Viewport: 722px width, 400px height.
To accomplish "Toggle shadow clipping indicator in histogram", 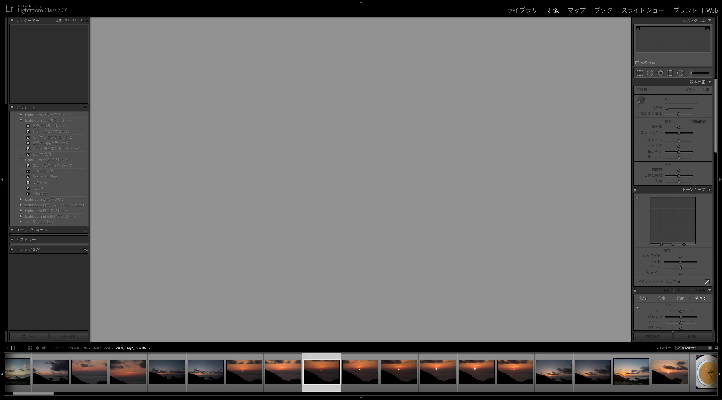I will pyautogui.click(x=638, y=29).
